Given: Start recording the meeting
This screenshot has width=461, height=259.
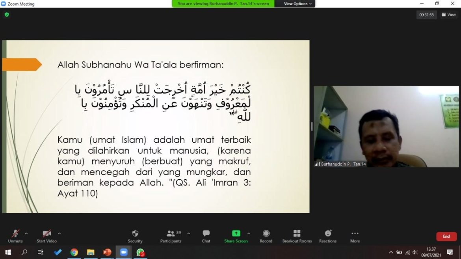Looking at the screenshot, I should 266,236.
